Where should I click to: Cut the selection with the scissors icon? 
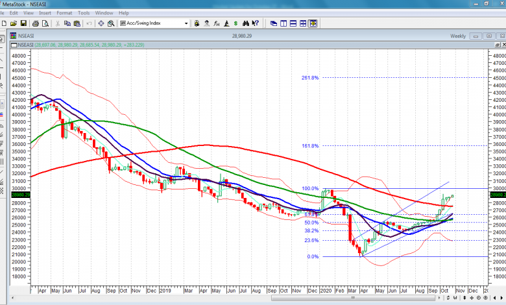58,23
